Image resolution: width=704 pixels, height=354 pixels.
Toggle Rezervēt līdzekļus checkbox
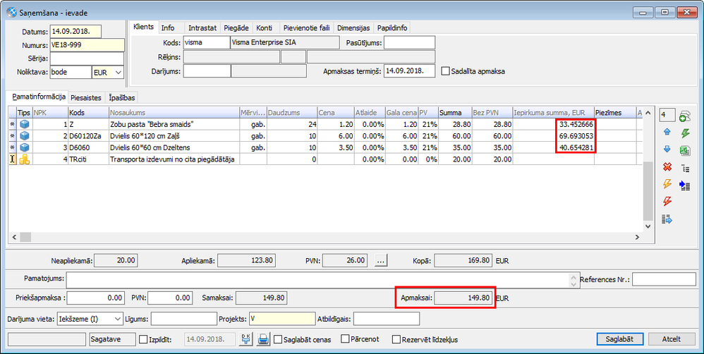(x=396, y=340)
